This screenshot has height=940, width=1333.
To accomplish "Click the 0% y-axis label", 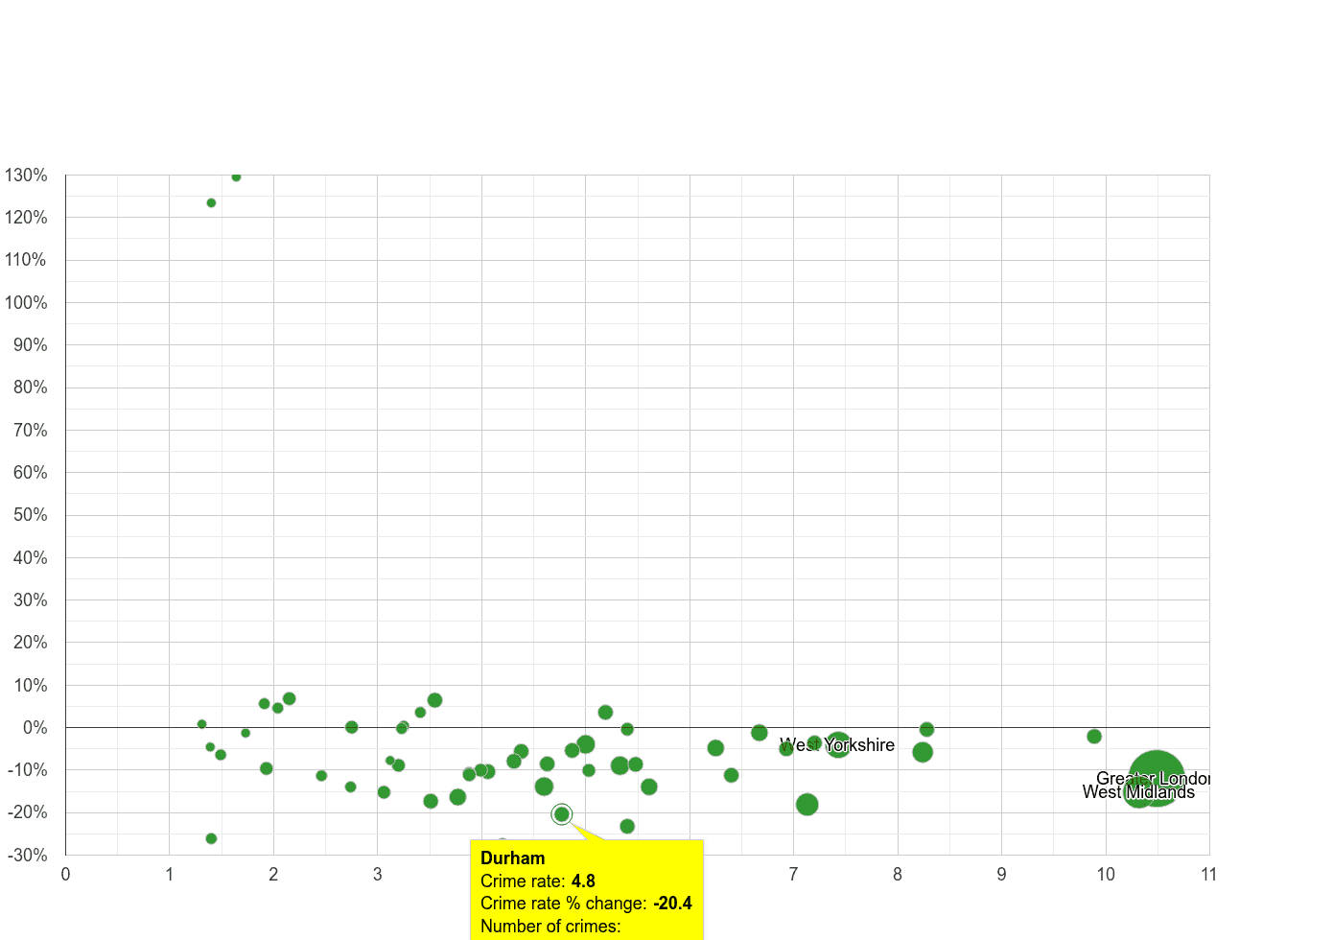I will coord(35,728).
